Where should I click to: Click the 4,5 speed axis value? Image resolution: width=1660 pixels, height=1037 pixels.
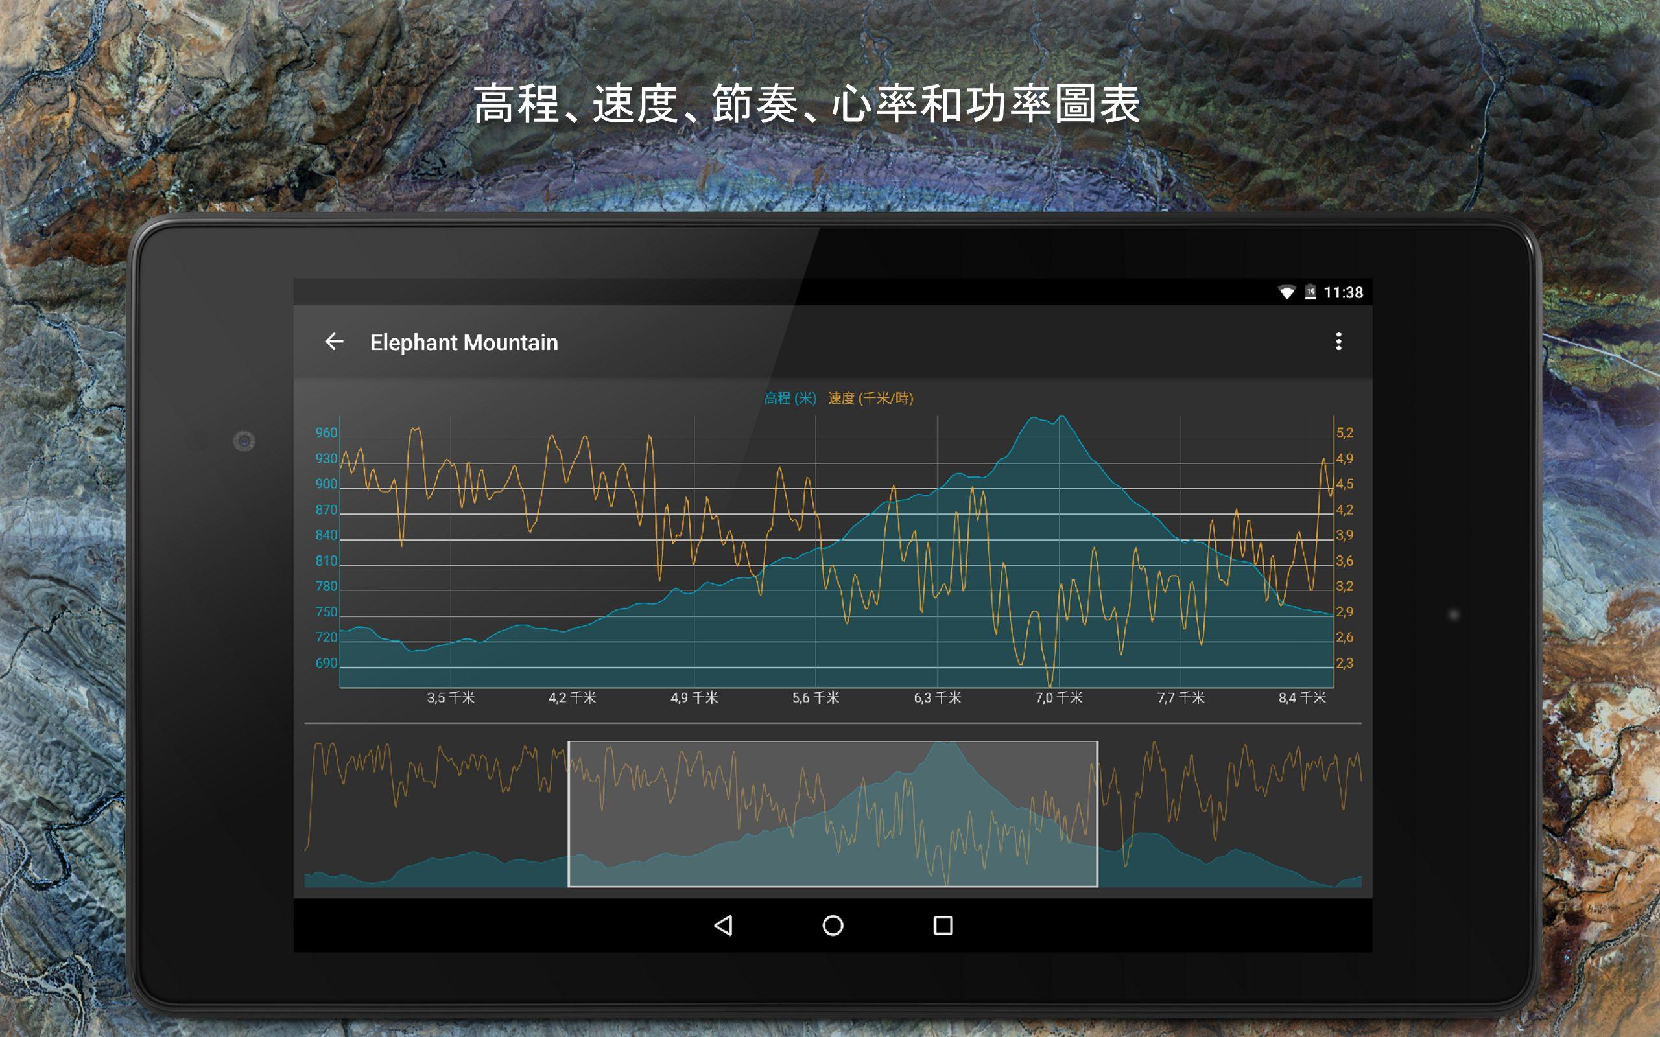click(1344, 484)
